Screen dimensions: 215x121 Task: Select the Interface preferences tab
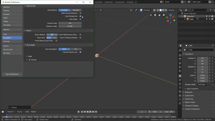pyautogui.click(x=12, y=7)
